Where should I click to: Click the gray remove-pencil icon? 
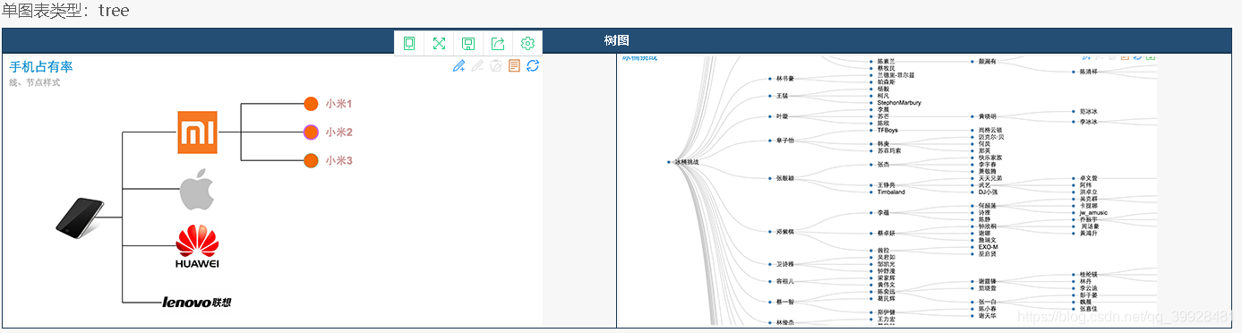point(478,65)
